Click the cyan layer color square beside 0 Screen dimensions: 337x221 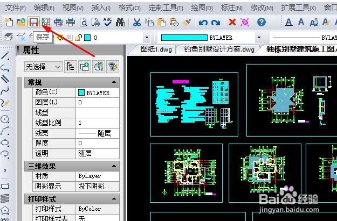coord(87,38)
